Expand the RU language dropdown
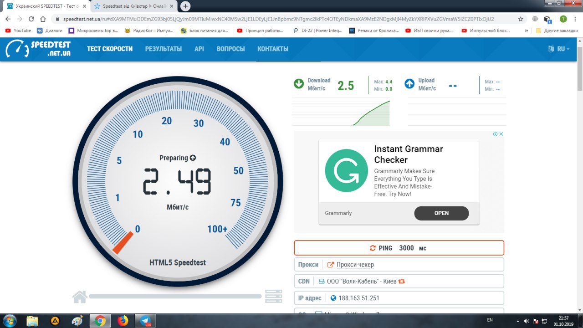 (559, 49)
